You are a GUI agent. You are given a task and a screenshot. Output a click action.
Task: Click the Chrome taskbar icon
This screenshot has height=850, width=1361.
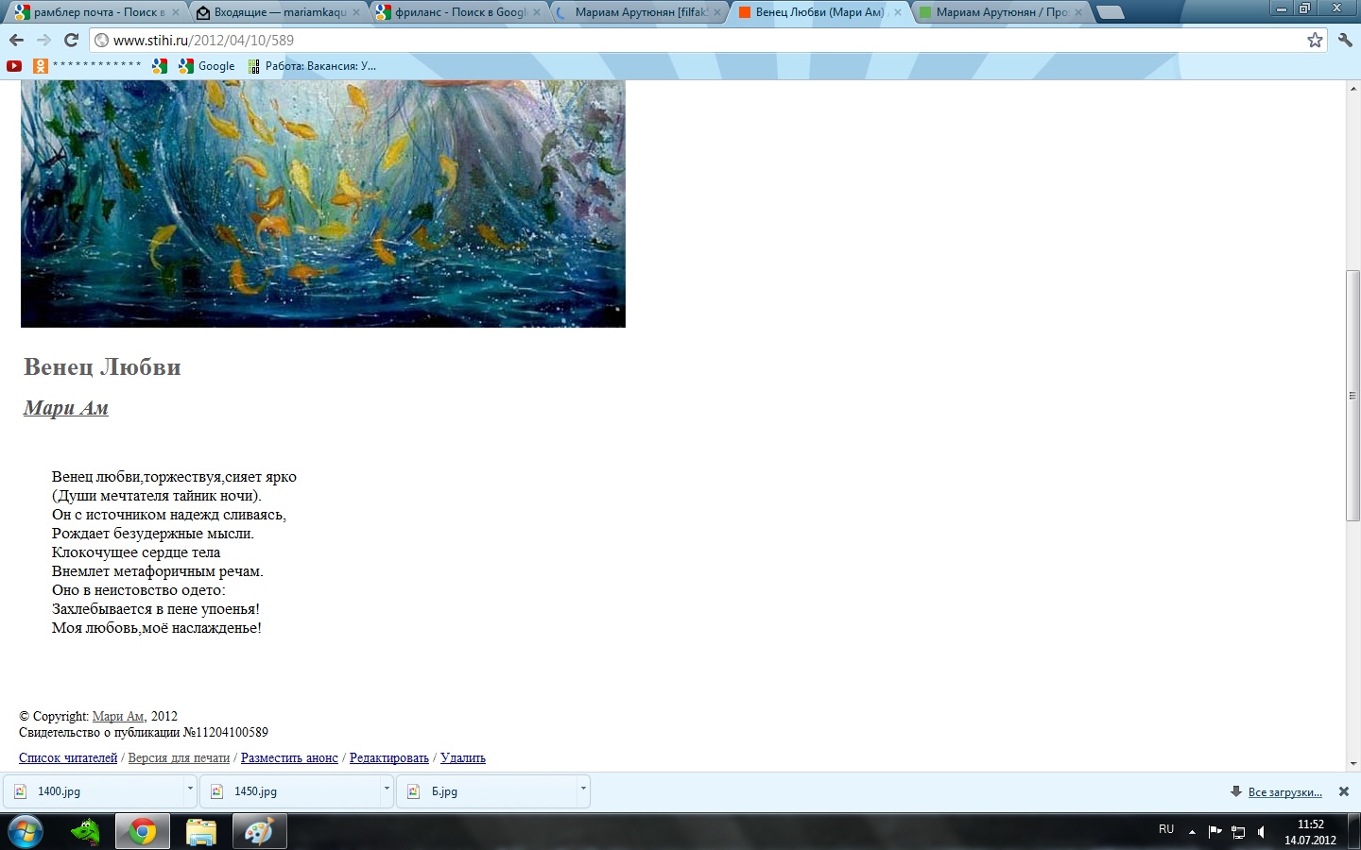tap(143, 832)
